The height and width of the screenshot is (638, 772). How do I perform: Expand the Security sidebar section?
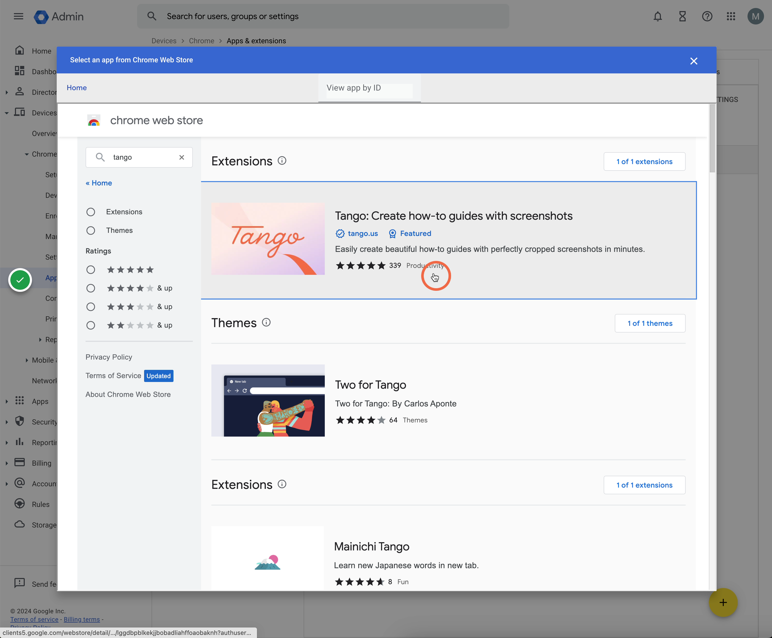click(x=7, y=422)
